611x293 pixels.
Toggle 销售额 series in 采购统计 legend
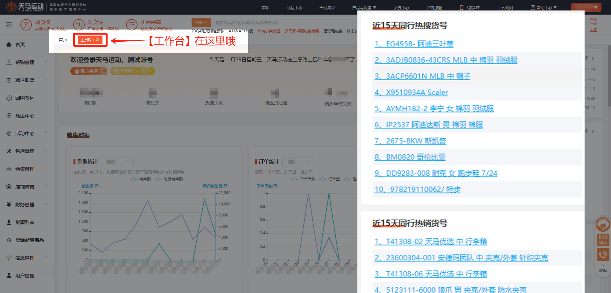click(x=140, y=179)
